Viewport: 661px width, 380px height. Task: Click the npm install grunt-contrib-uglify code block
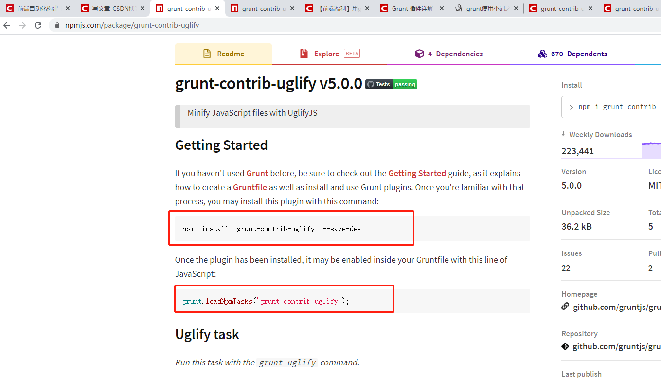point(352,228)
